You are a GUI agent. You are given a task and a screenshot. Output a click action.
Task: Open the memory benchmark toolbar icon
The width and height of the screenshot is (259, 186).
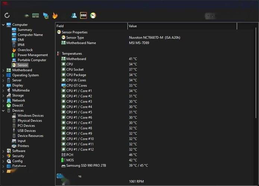(36, 15)
